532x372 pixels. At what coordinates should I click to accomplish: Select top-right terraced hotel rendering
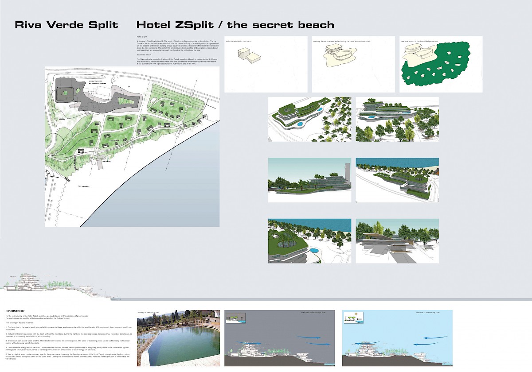[397, 119]
